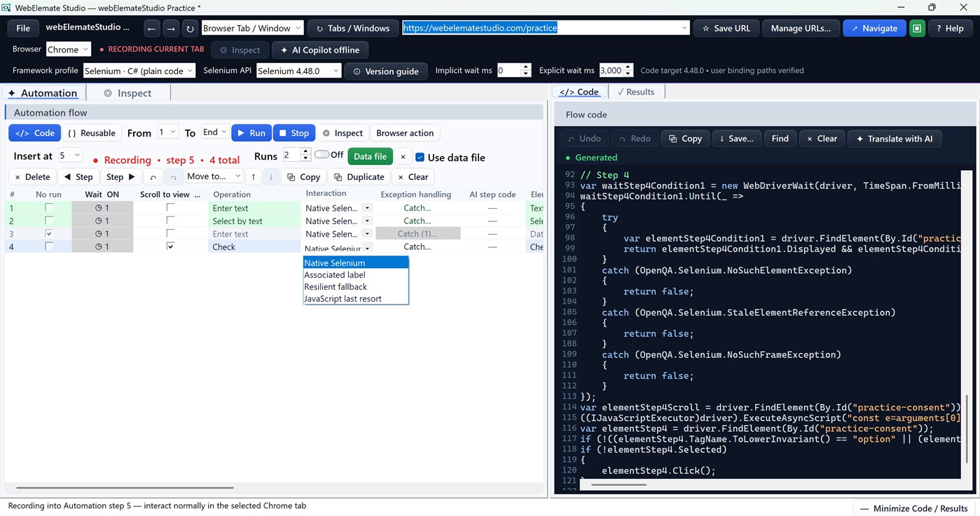Stop the automation run
This screenshot has height=516, width=980.
[x=293, y=133]
